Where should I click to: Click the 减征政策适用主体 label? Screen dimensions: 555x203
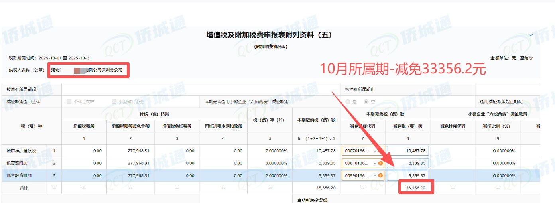pos(23,102)
